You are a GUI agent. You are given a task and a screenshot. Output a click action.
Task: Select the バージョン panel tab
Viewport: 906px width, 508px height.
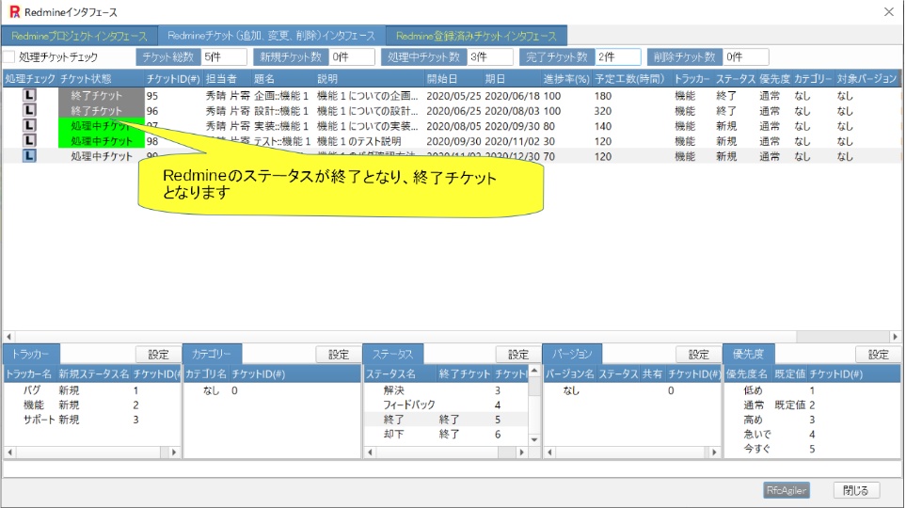[x=572, y=354]
